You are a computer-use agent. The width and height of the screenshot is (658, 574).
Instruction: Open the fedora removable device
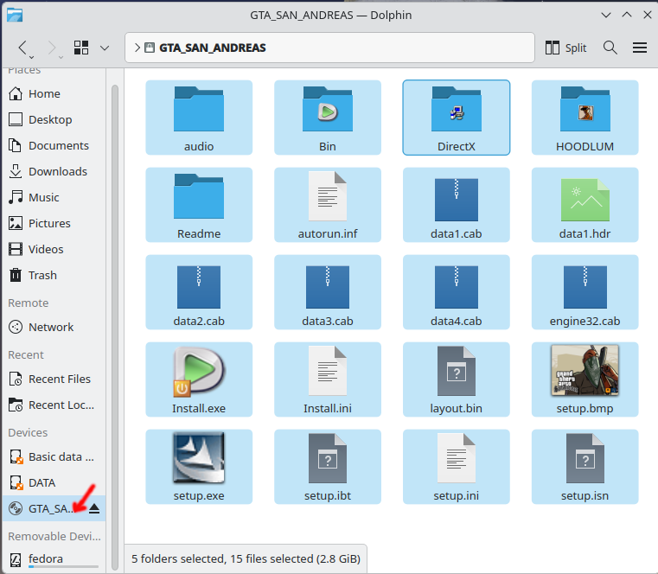tap(54, 559)
